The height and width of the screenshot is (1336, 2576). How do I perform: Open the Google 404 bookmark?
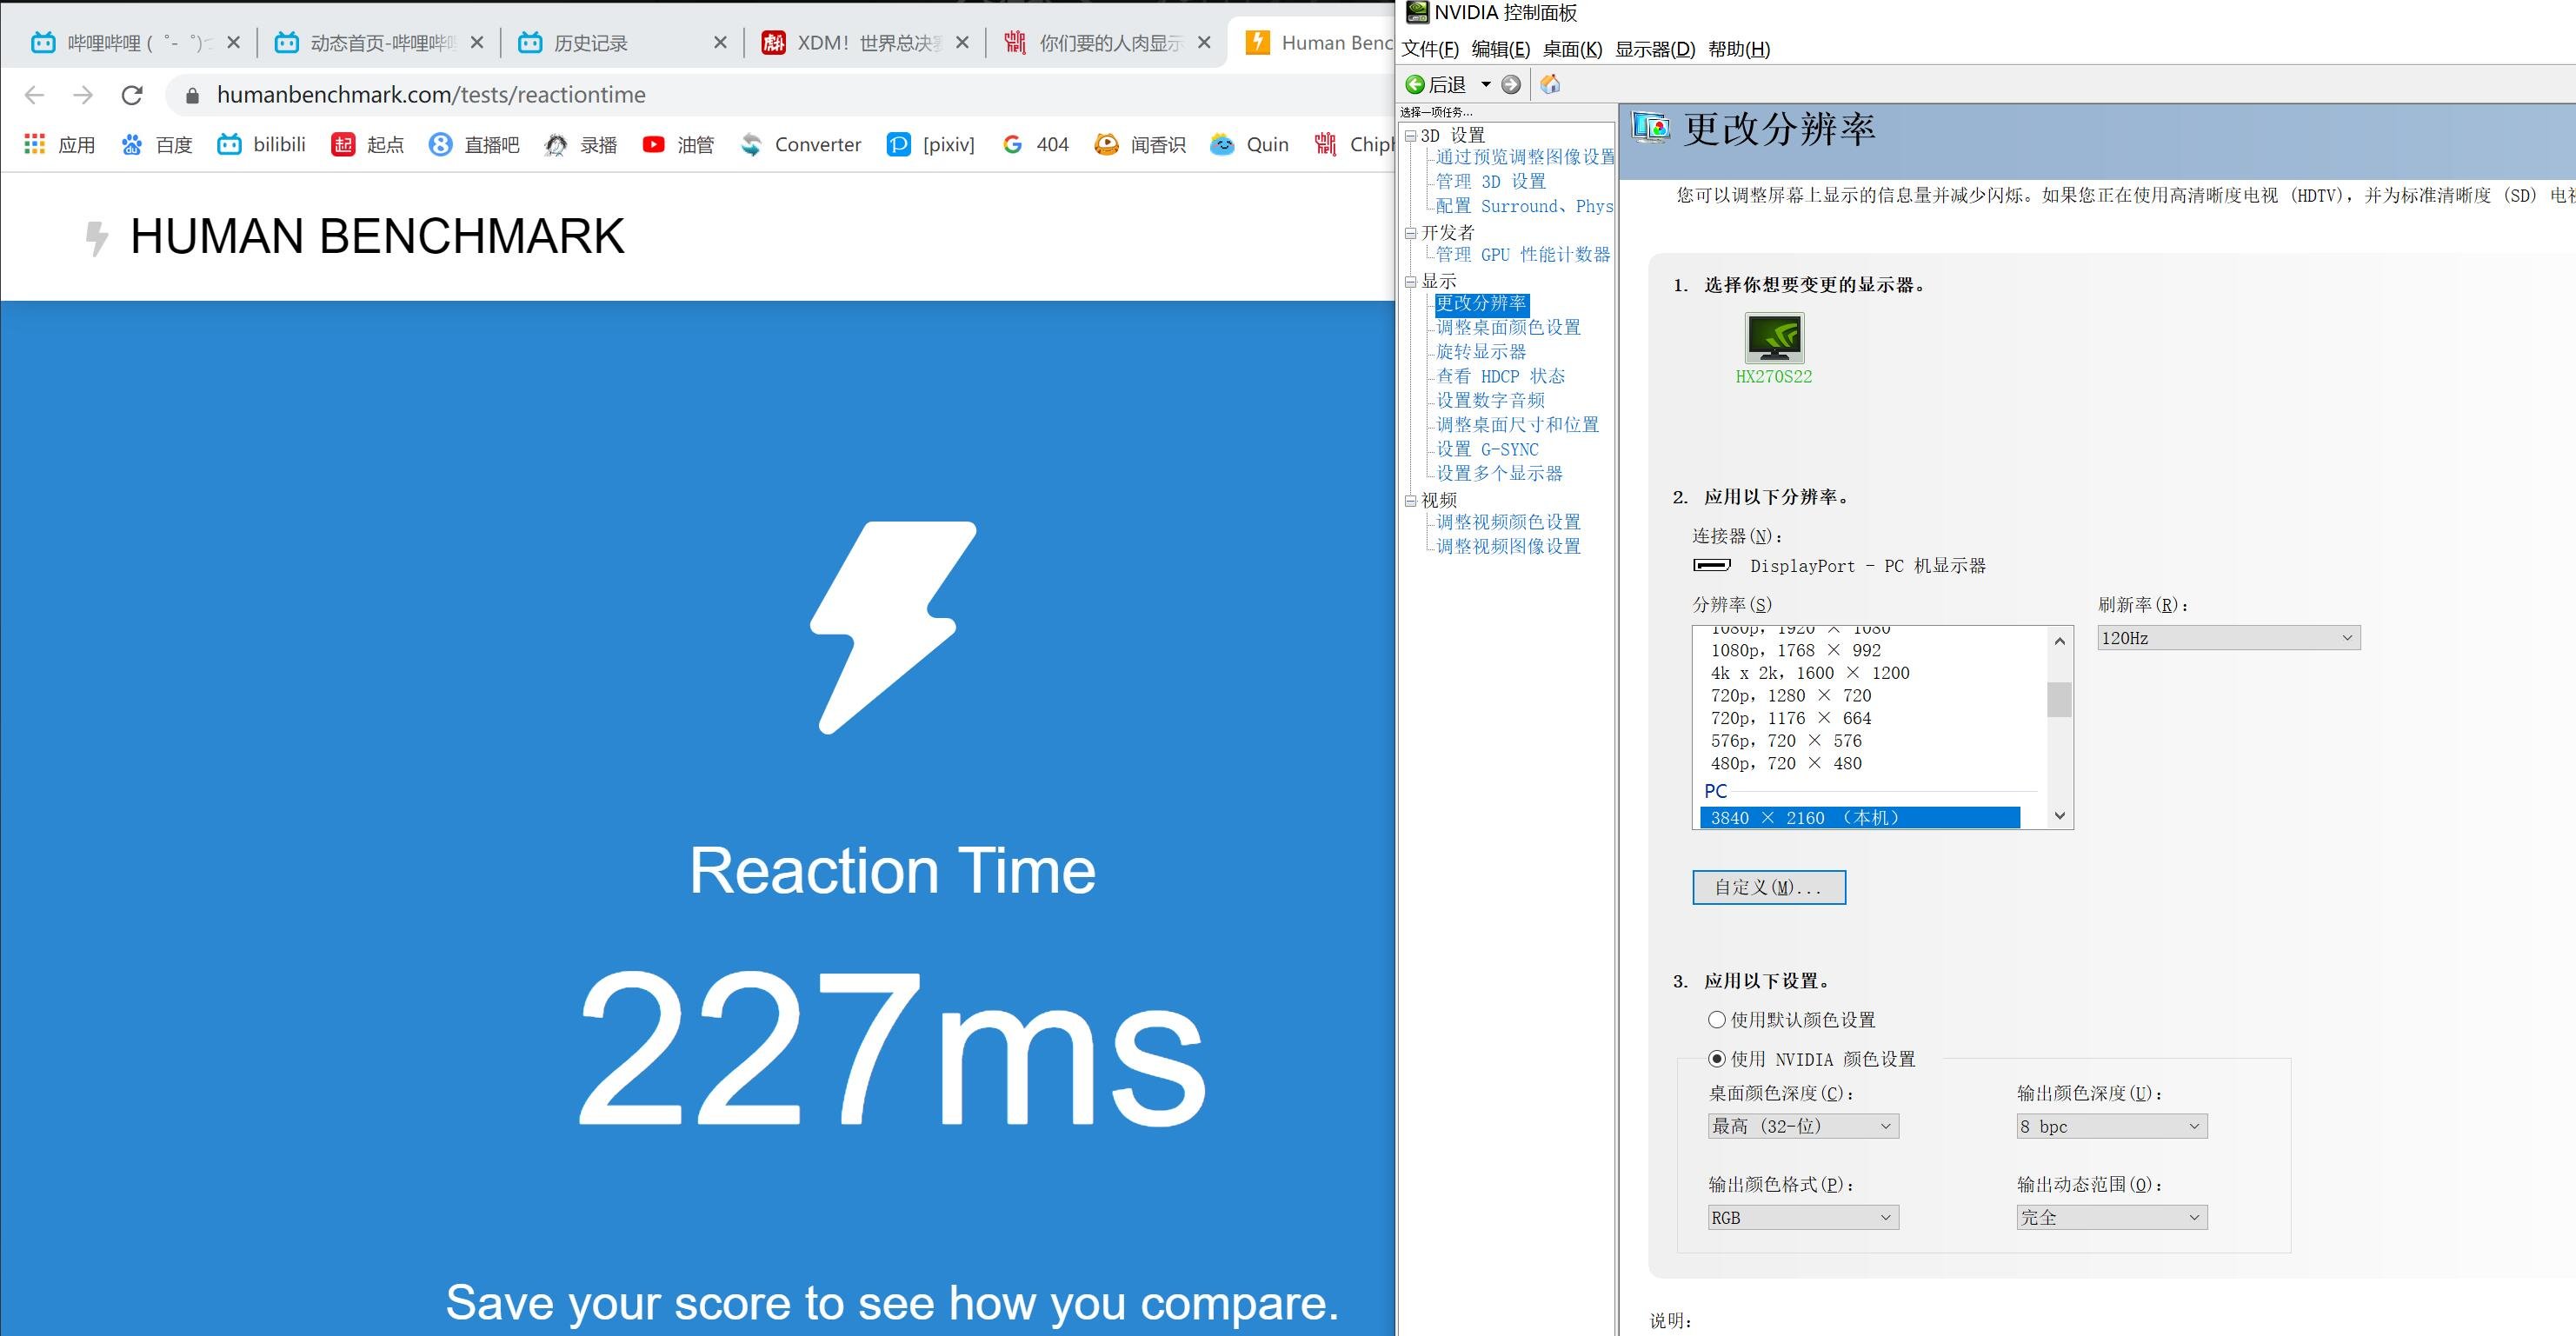(x=1035, y=145)
